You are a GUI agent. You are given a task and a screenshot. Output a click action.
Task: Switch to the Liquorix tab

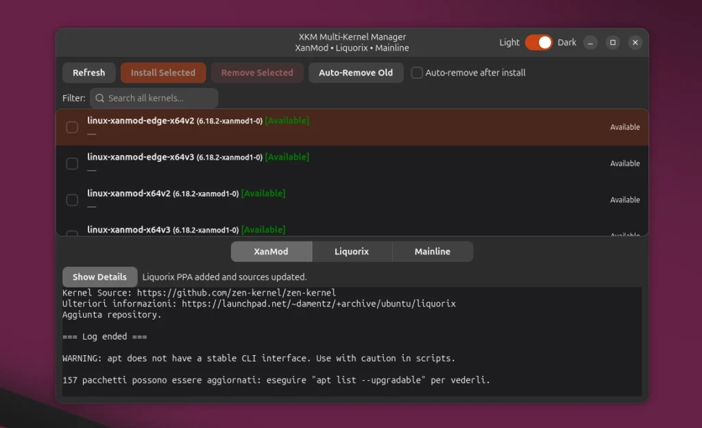click(352, 251)
